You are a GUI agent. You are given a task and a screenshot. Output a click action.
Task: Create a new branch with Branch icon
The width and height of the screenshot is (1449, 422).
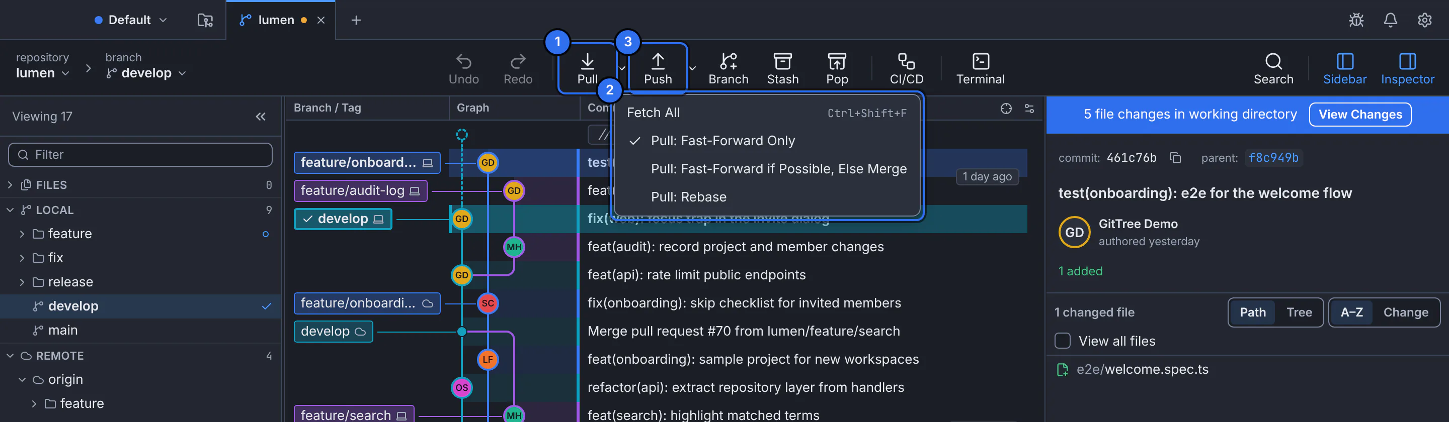(728, 68)
